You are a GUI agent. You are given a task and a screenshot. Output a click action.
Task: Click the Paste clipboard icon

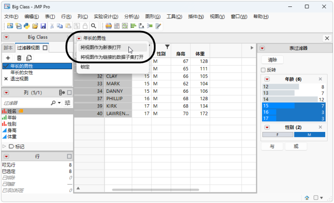(68, 26)
